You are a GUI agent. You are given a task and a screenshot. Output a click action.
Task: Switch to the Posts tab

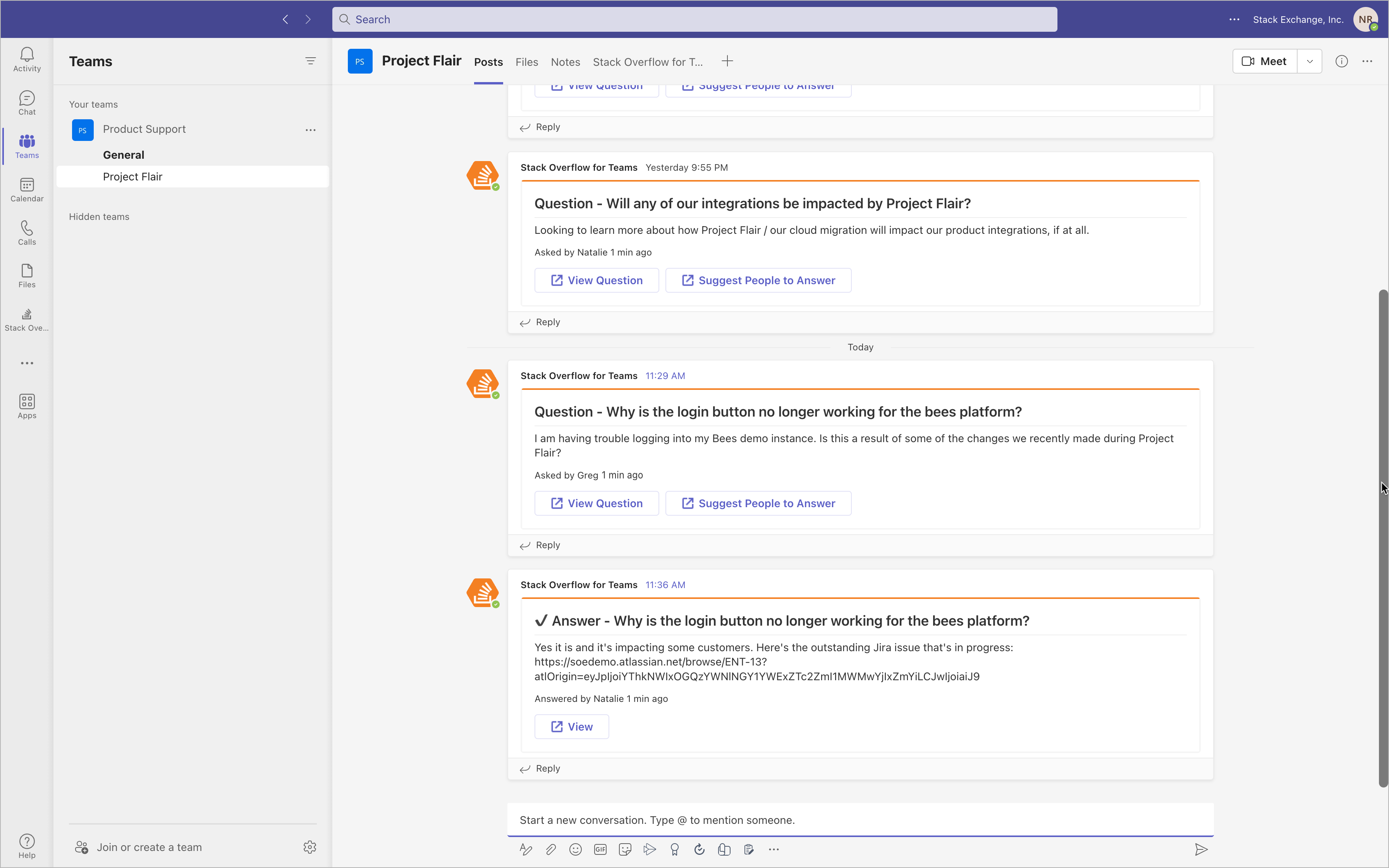pyautogui.click(x=488, y=62)
